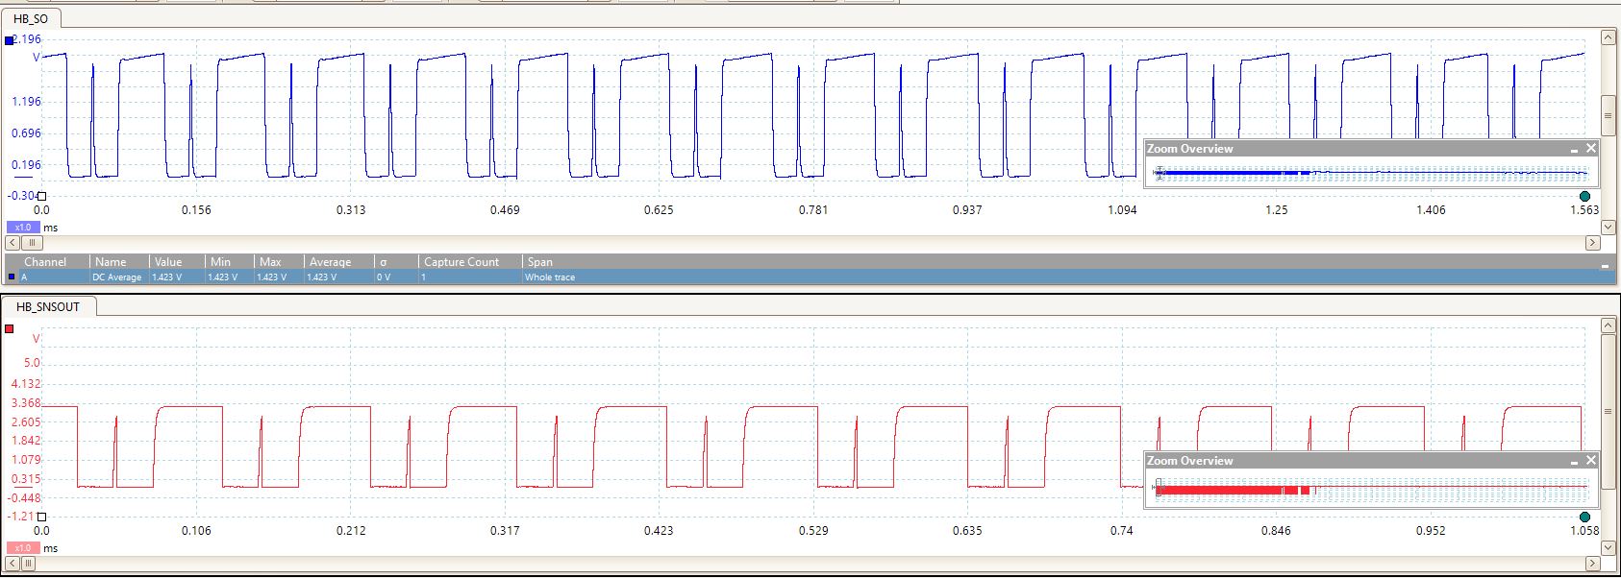Click the green time ruler handle in HB_SO
1621x578 pixels.
pyautogui.click(x=1584, y=196)
